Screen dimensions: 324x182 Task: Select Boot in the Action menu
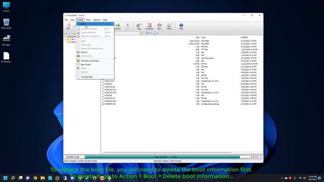[x=95, y=24]
